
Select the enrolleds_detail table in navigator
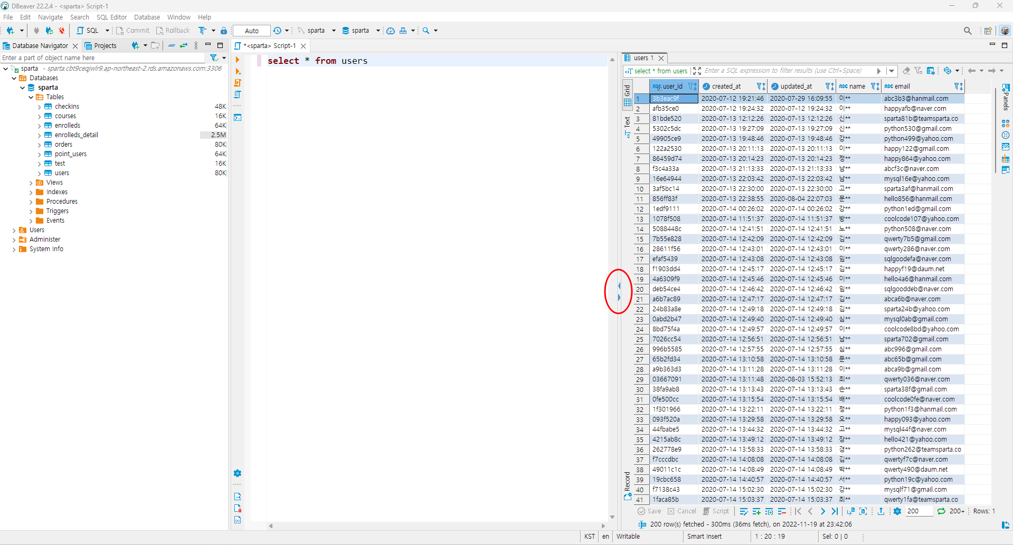(x=77, y=135)
